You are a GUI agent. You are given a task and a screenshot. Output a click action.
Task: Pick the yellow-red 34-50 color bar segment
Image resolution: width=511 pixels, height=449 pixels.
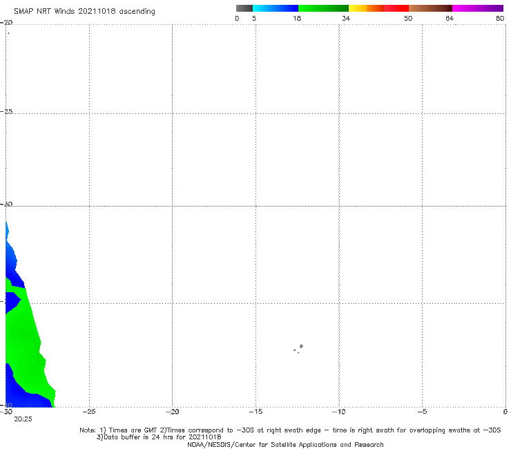point(378,8)
